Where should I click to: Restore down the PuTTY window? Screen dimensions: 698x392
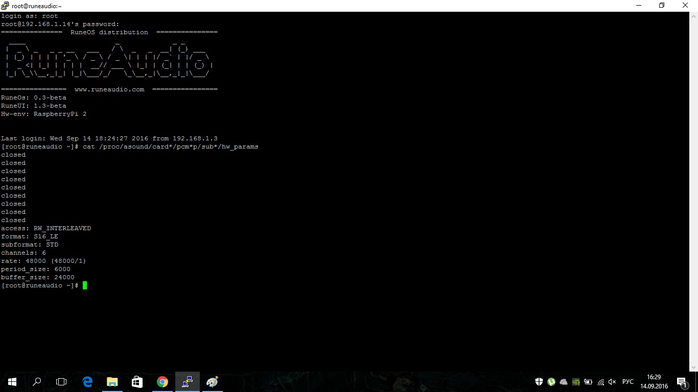pos(662,6)
